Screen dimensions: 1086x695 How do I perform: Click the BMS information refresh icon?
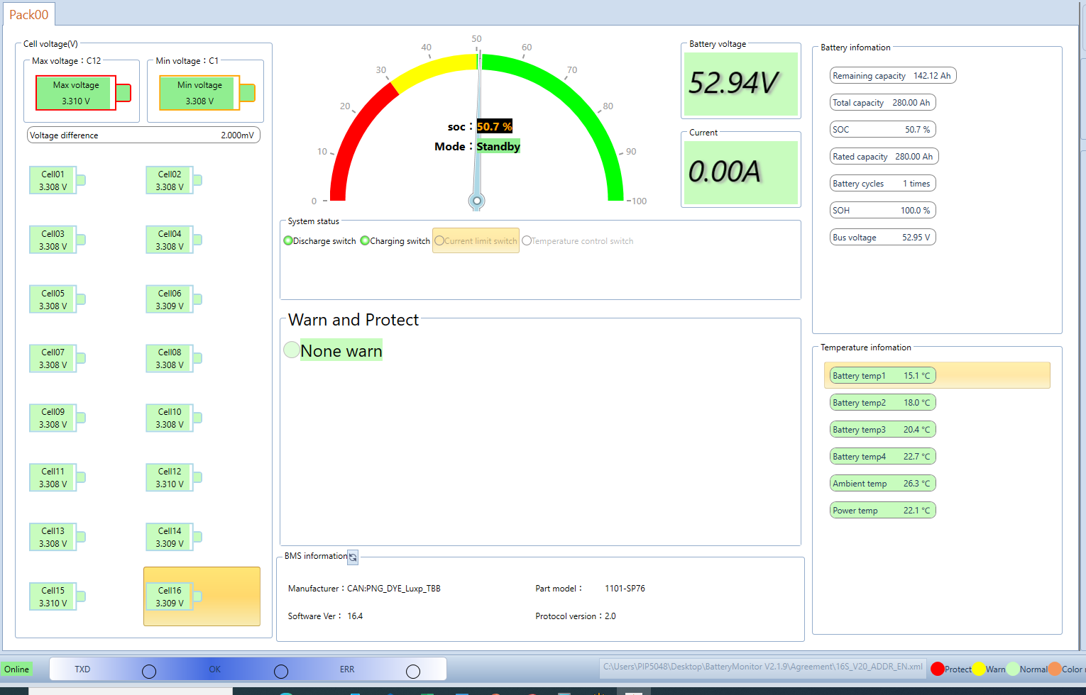353,557
